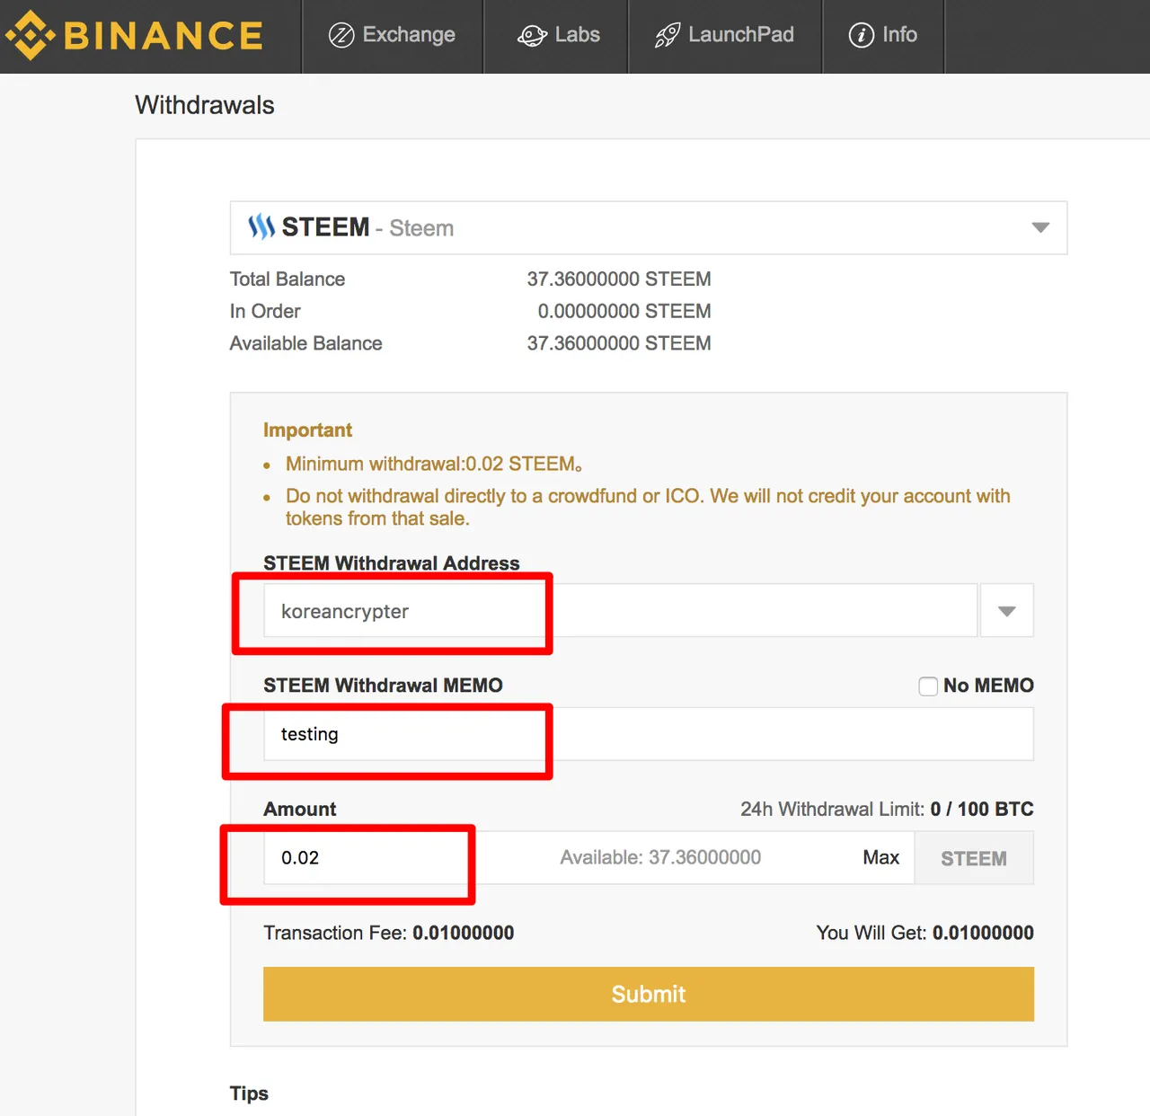Click the Total Balance value 37.36000000 STEEM
Image resolution: width=1150 pixels, height=1116 pixels.
[619, 279]
